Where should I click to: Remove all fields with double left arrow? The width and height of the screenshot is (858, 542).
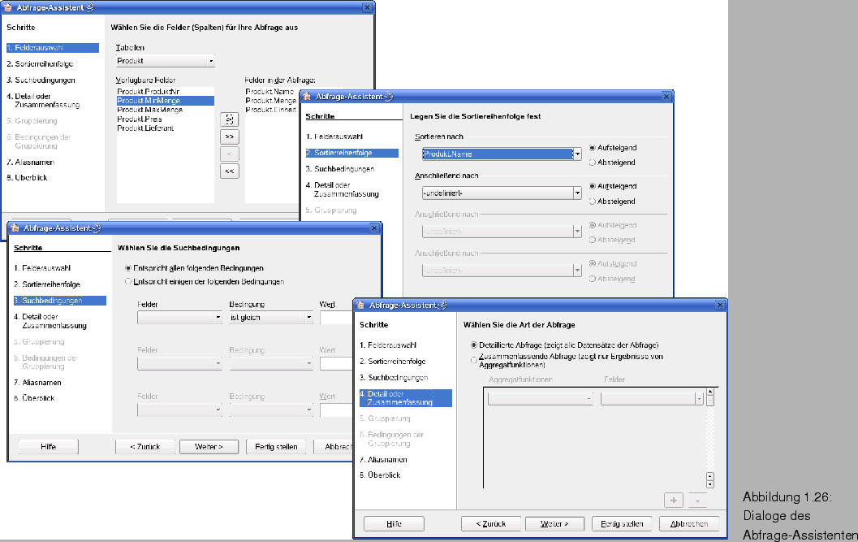(x=230, y=171)
